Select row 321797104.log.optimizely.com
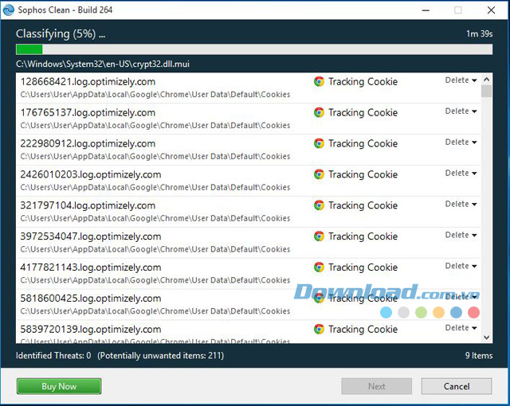This screenshot has height=406, width=510. coord(248,212)
